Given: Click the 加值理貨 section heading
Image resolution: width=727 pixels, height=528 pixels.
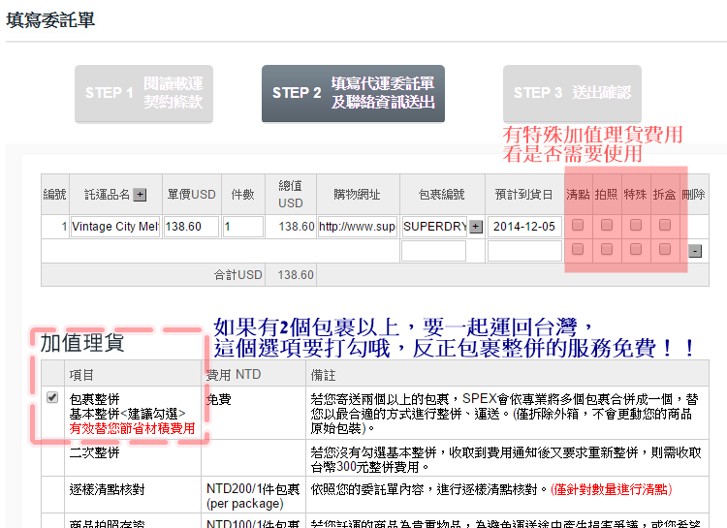Looking at the screenshot, I should 82,344.
